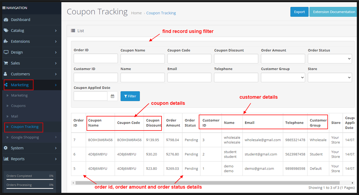Click the Coupon Code filter input field
The image size is (359, 195).
tap(189, 59)
